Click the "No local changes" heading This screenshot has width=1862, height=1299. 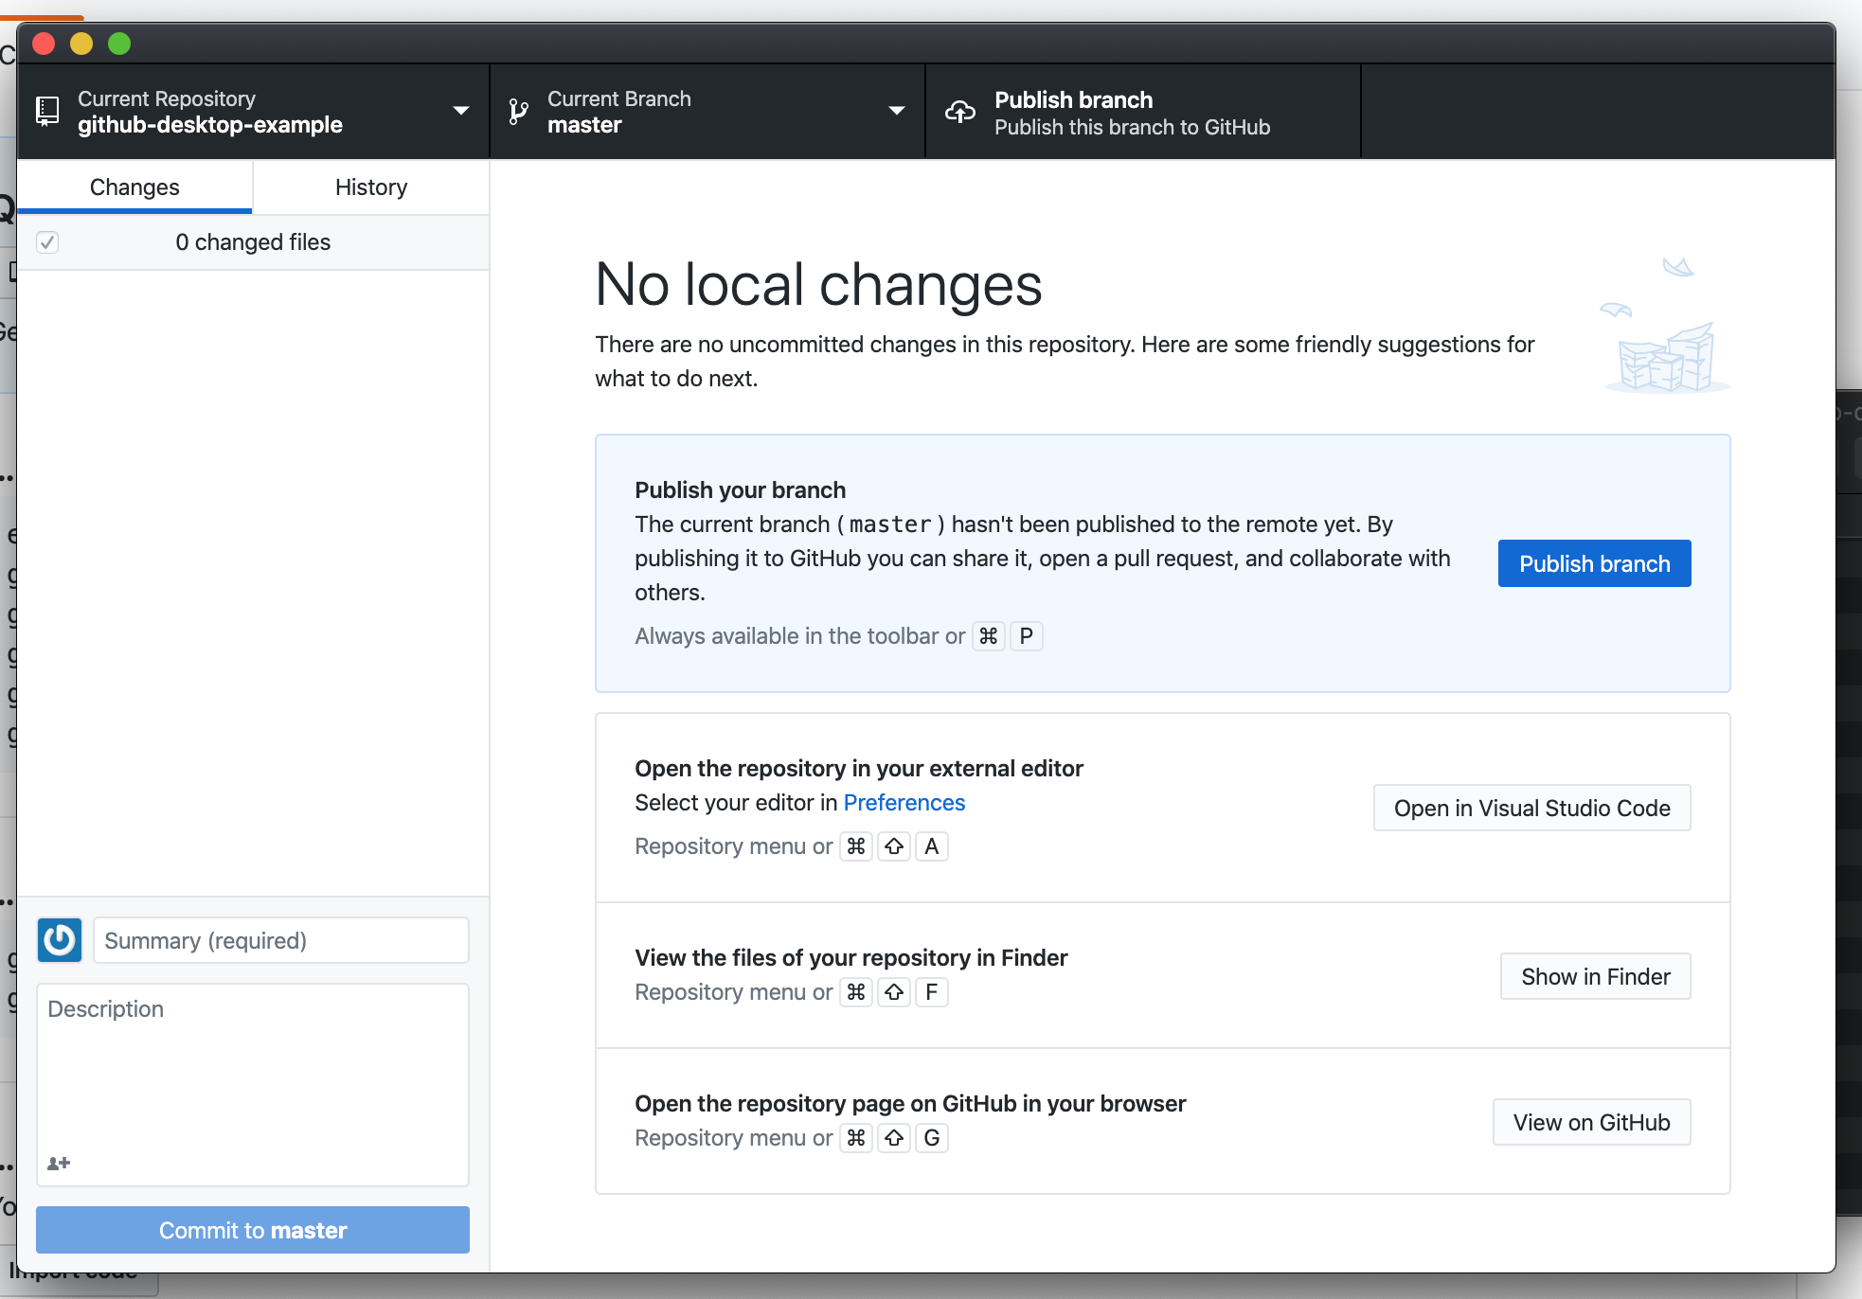point(818,284)
